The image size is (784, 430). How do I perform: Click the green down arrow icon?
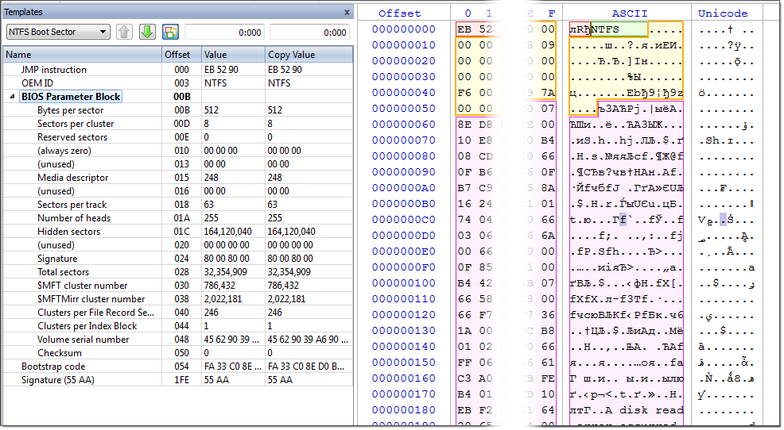click(147, 32)
